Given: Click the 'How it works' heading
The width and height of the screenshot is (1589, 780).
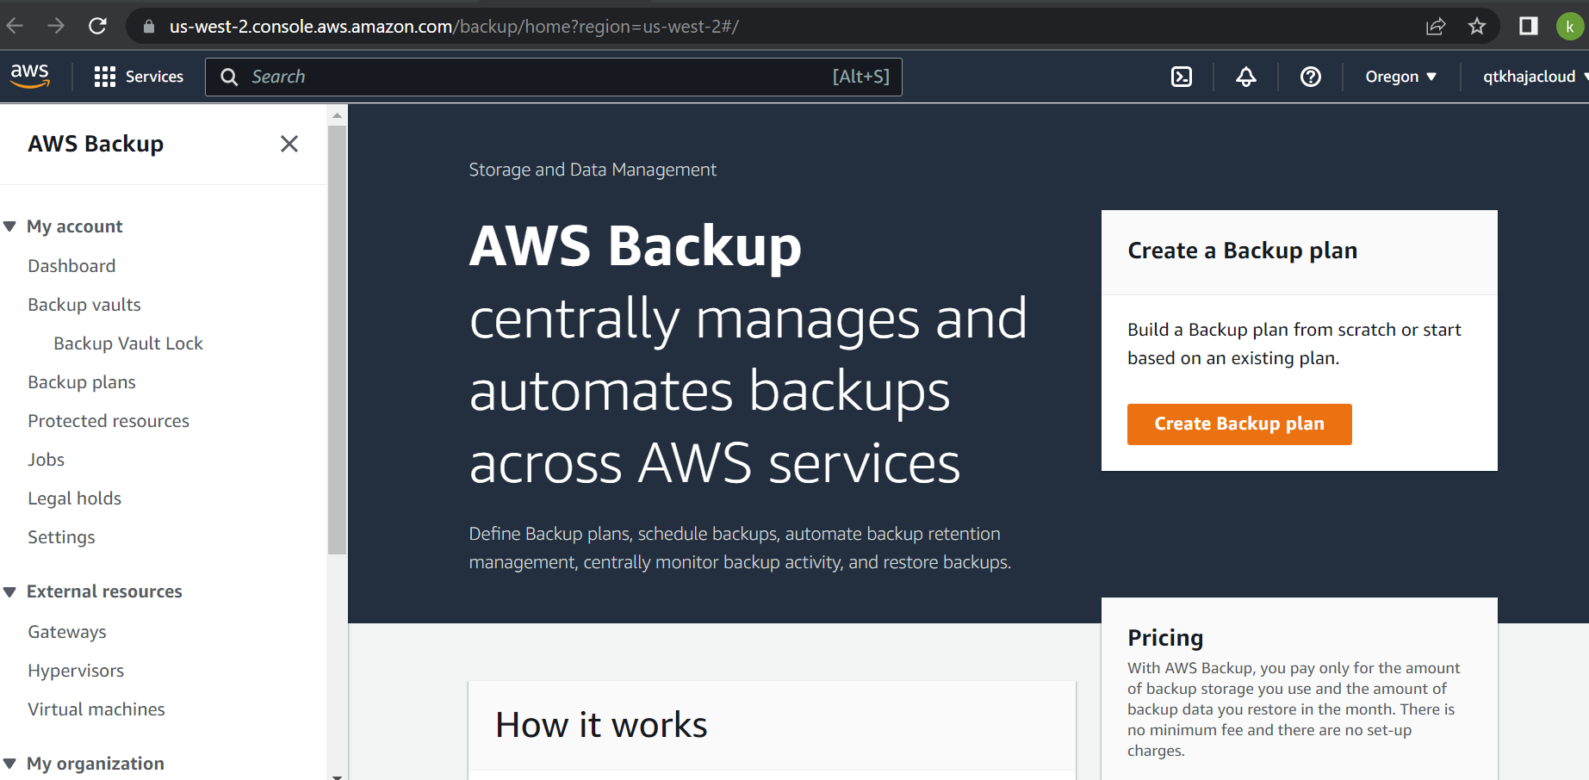Looking at the screenshot, I should (601, 725).
